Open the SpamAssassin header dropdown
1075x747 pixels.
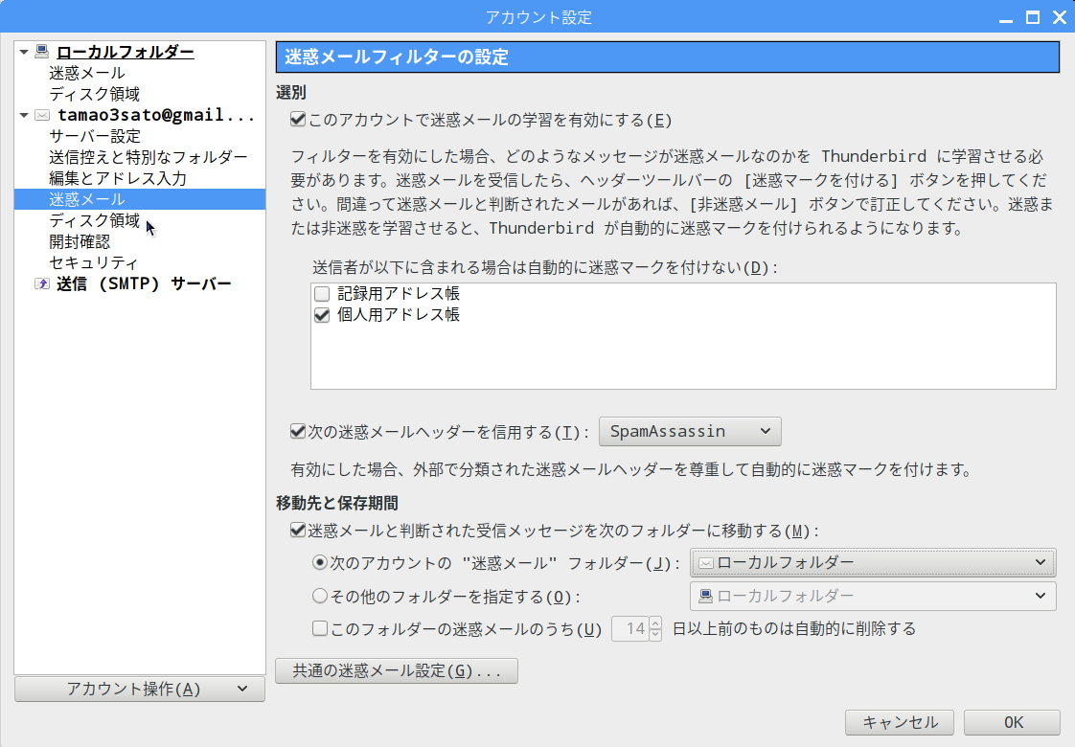[690, 432]
